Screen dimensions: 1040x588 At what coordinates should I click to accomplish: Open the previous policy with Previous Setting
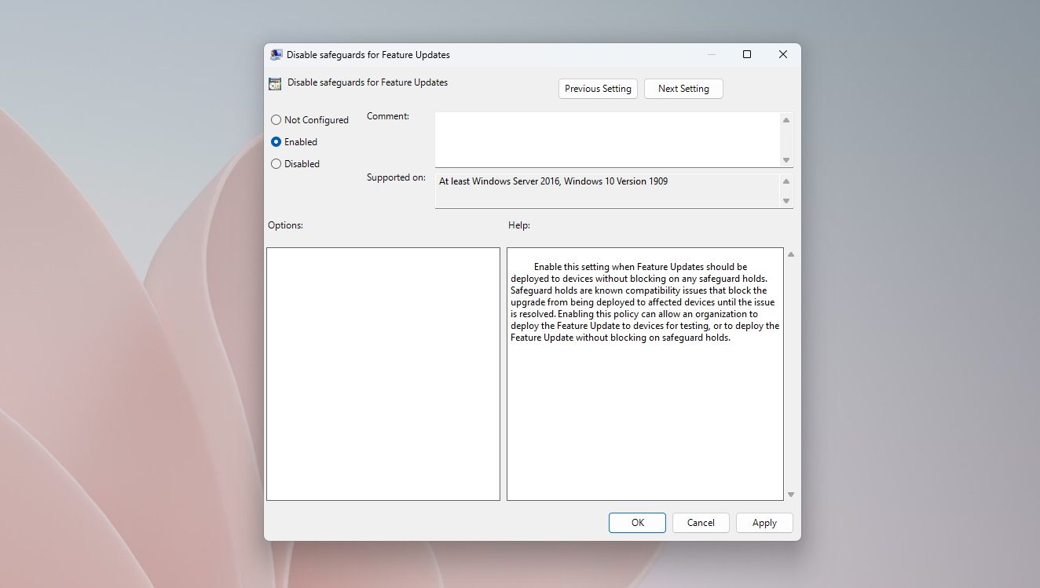coord(597,88)
